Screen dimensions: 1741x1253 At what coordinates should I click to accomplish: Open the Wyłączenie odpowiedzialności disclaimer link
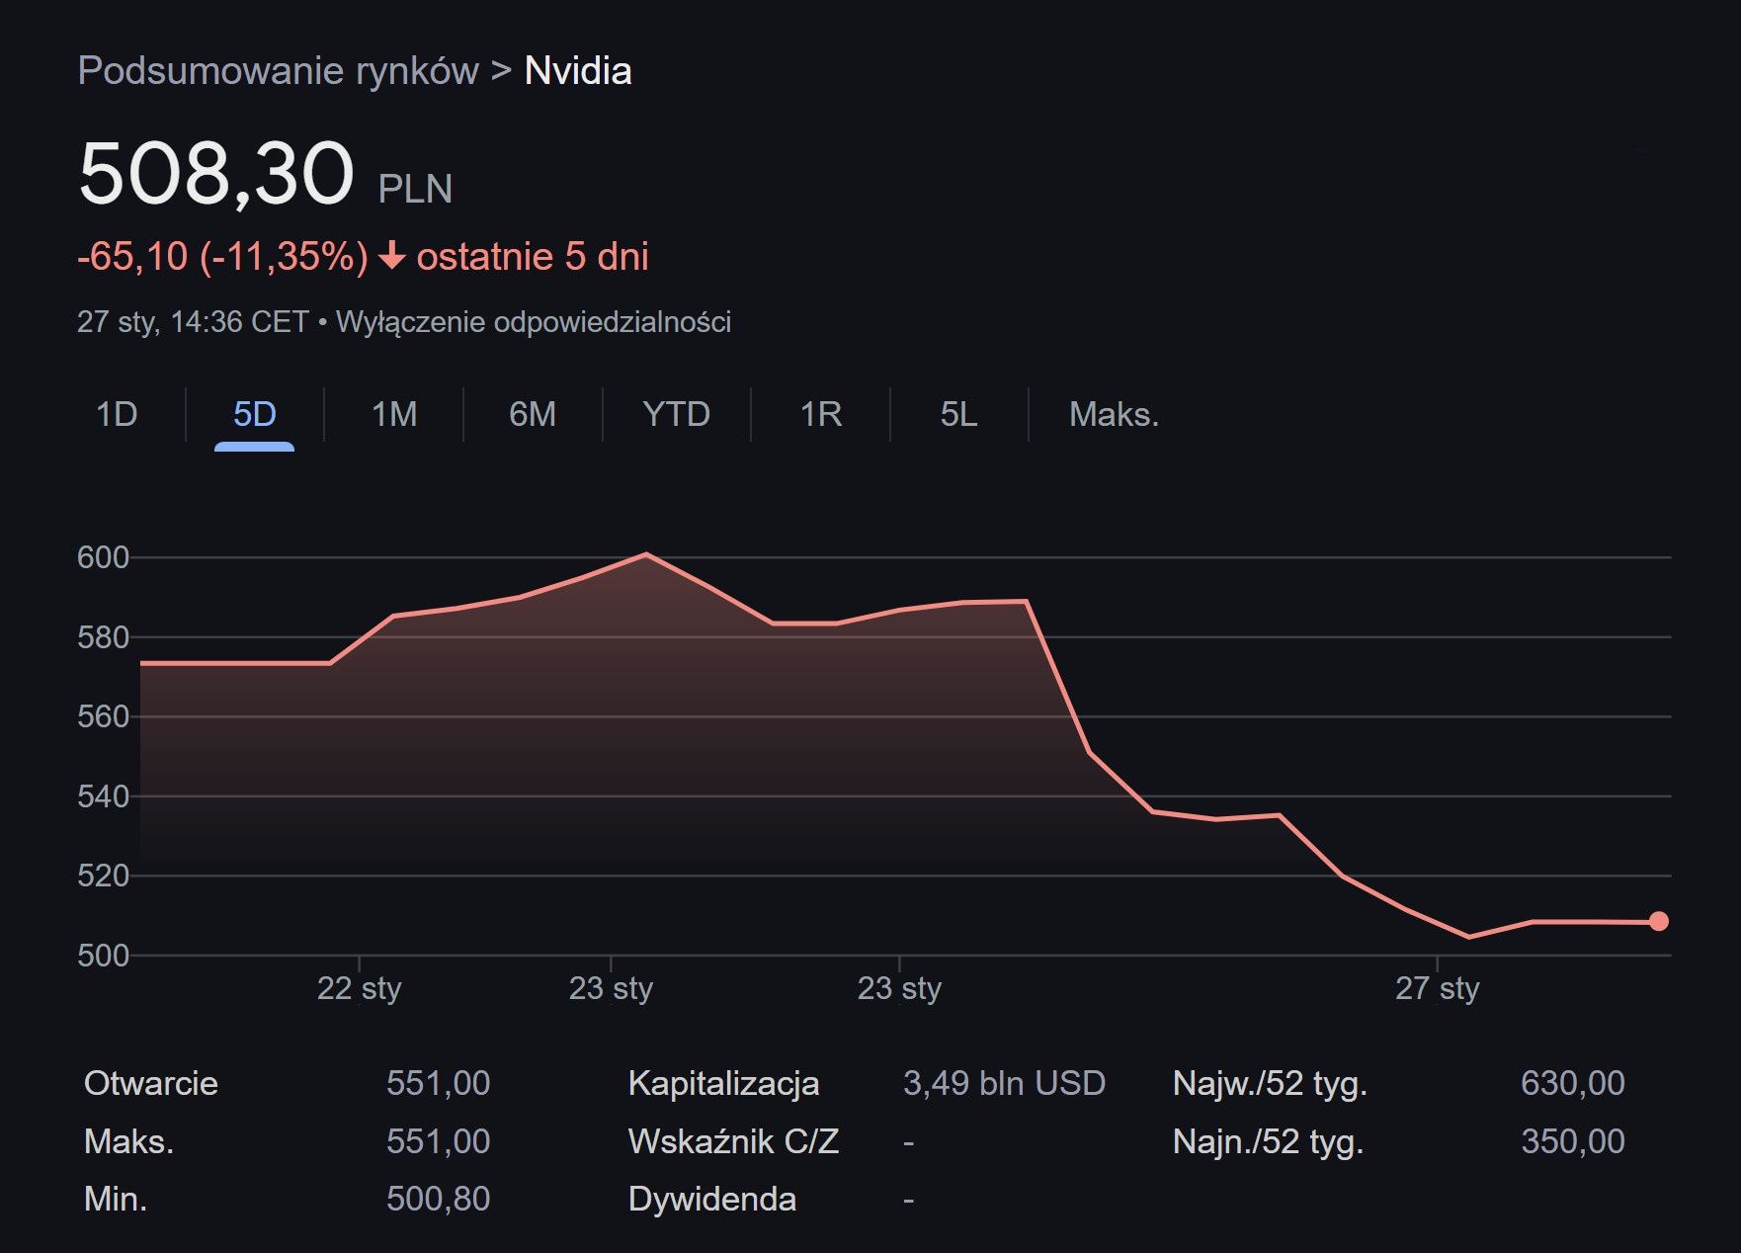coord(534,322)
